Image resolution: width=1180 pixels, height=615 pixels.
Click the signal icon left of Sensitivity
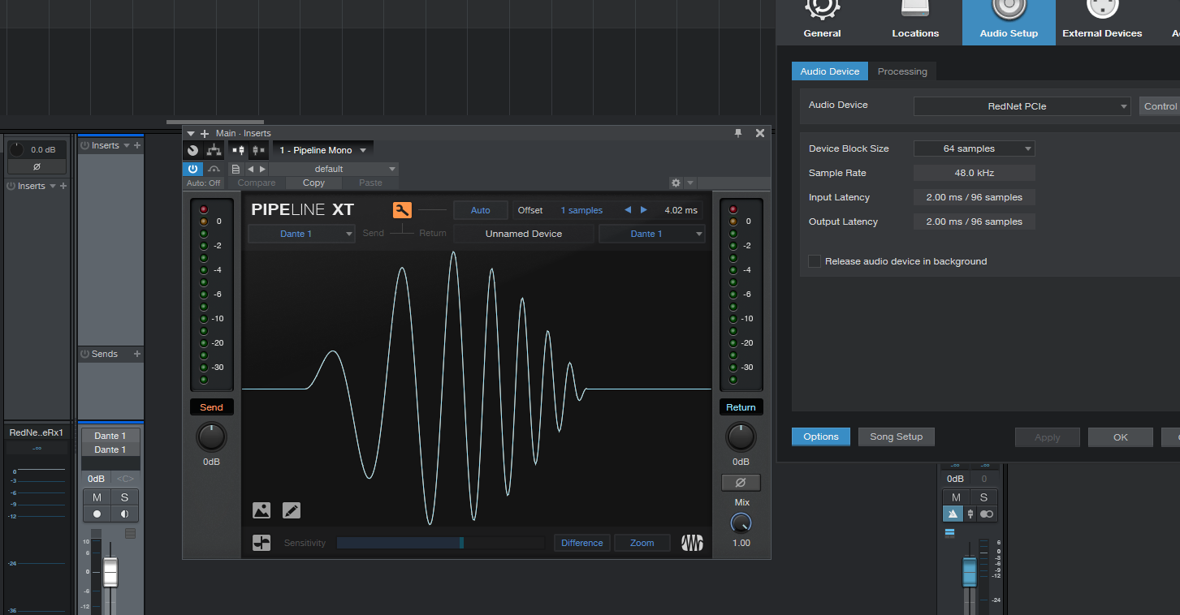point(262,543)
